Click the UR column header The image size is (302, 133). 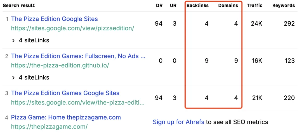tap(173, 5)
